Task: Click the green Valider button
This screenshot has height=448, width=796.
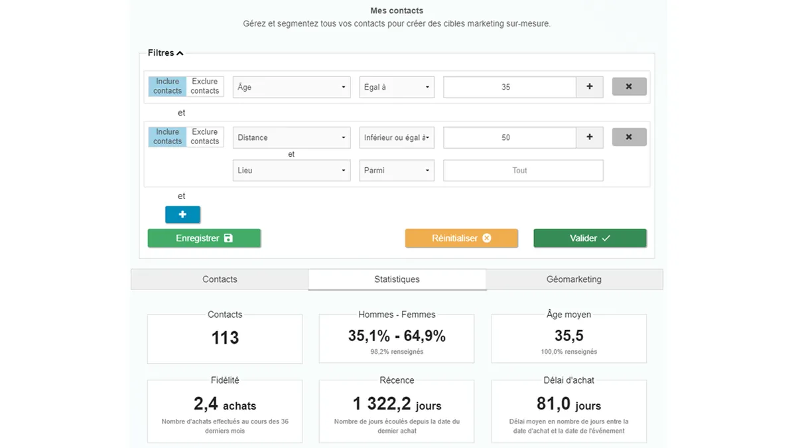Action: (x=590, y=238)
